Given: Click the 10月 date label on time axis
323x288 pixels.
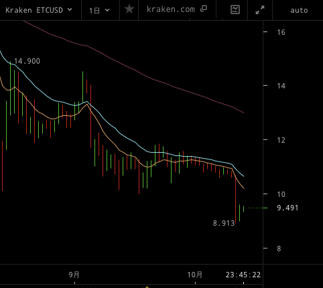Looking at the screenshot, I should (x=195, y=275).
